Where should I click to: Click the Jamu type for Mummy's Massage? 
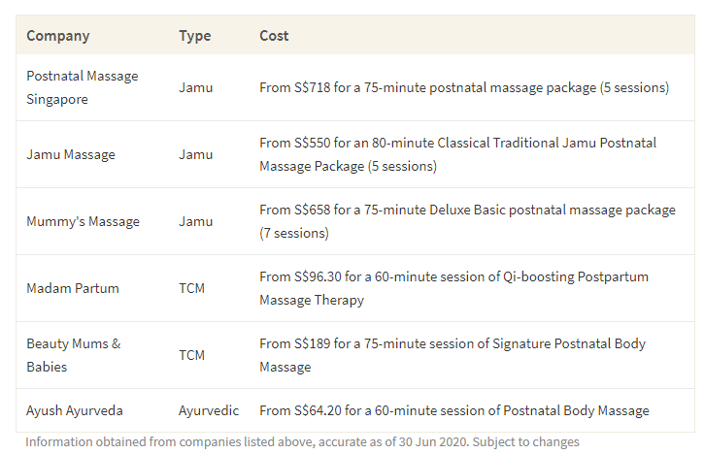[x=195, y=221]
